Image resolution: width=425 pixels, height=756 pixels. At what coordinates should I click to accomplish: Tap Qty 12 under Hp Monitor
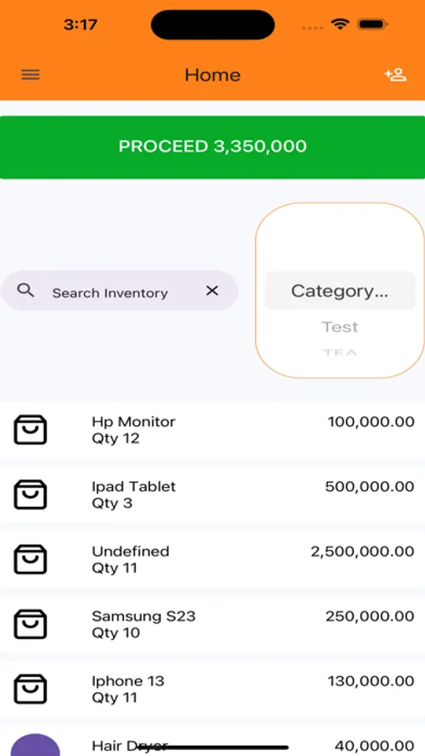(116, 438)
